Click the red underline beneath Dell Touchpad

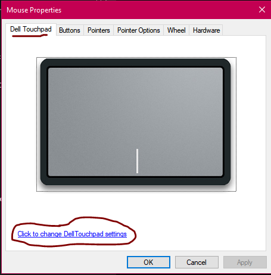pyautogui.click(x=30, y=35)
